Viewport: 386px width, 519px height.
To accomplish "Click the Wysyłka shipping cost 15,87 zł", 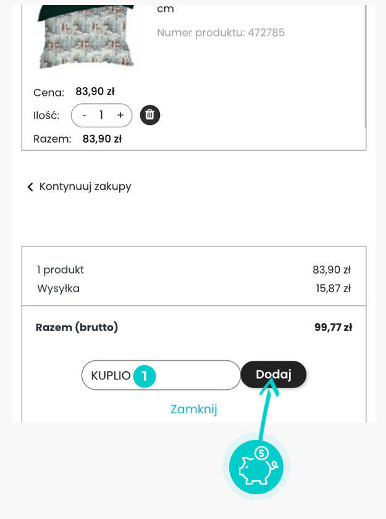I will pos(338,289).
